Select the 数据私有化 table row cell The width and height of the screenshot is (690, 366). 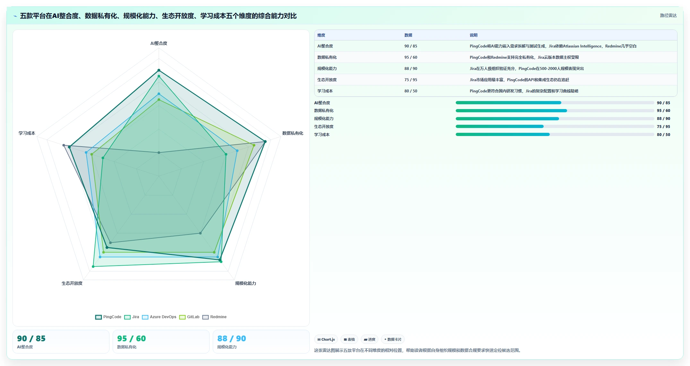(x=327, y=57)
